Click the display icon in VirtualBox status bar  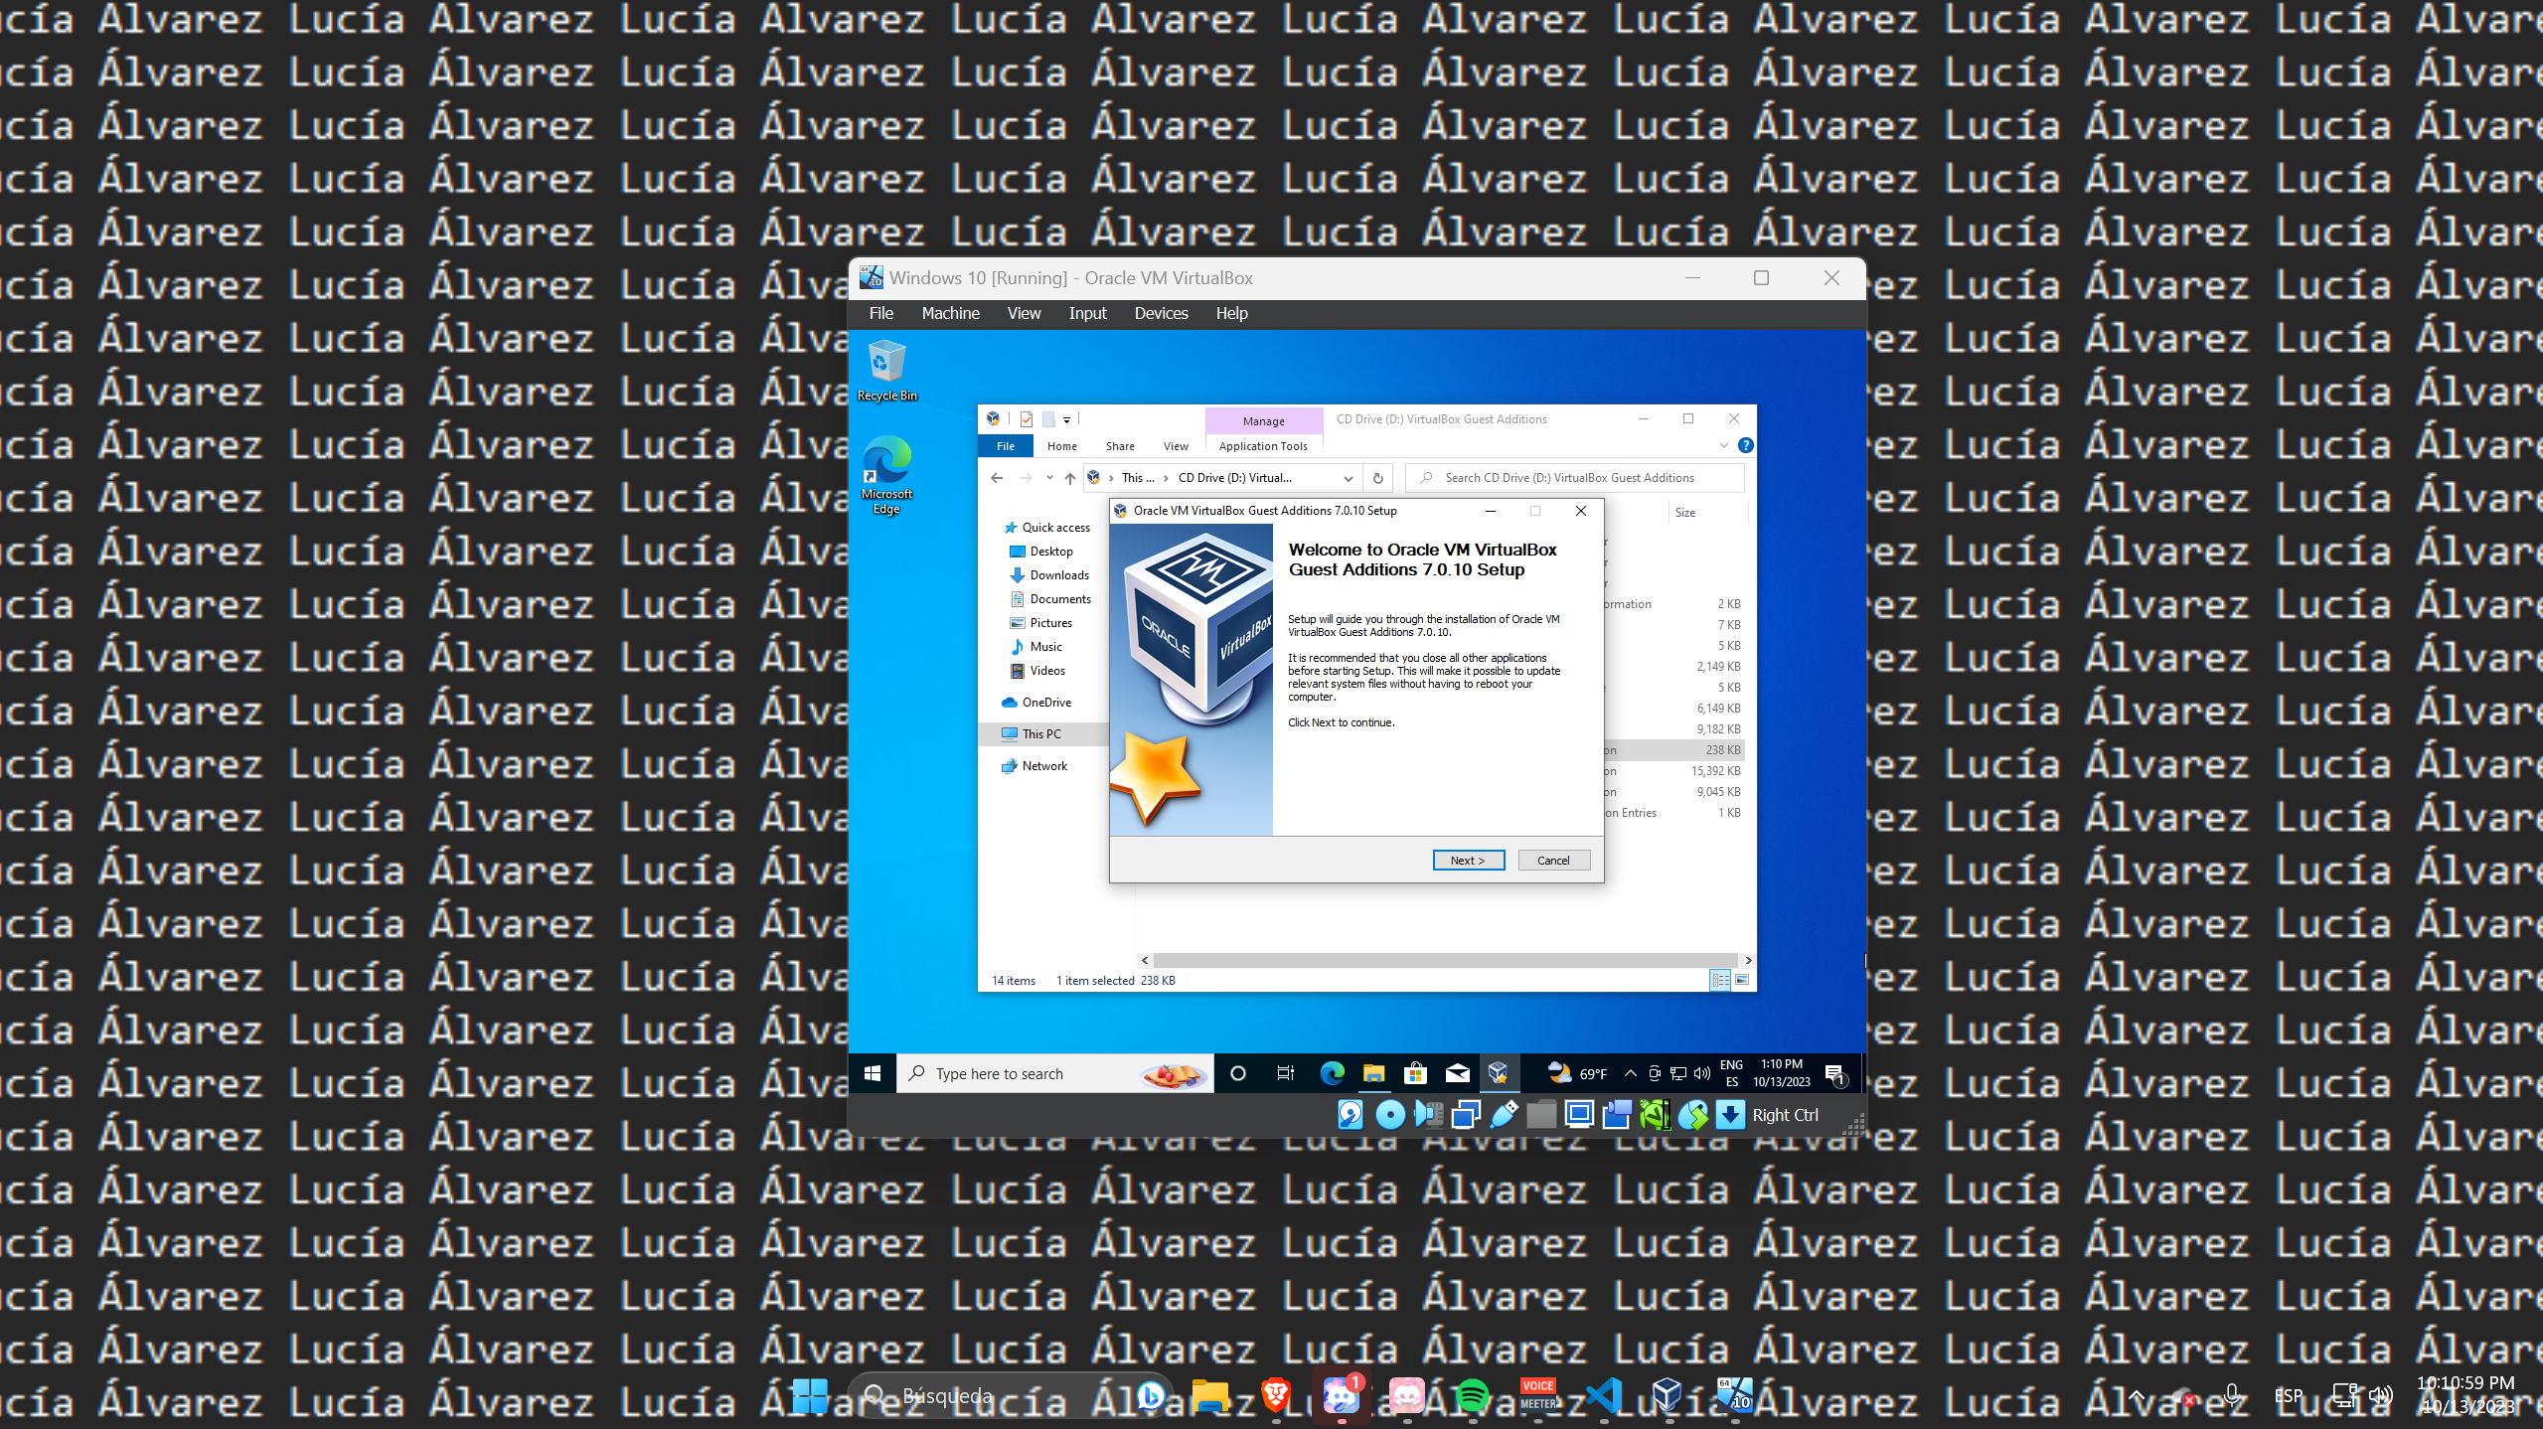click(1579, 1115)
